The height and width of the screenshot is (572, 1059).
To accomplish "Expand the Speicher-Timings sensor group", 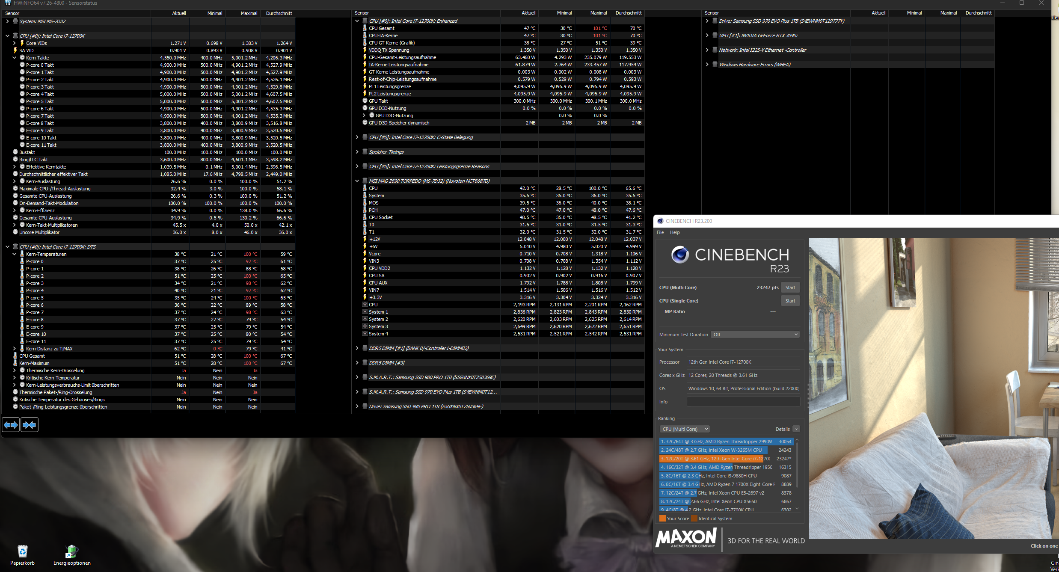I will (x=357, y=152).
